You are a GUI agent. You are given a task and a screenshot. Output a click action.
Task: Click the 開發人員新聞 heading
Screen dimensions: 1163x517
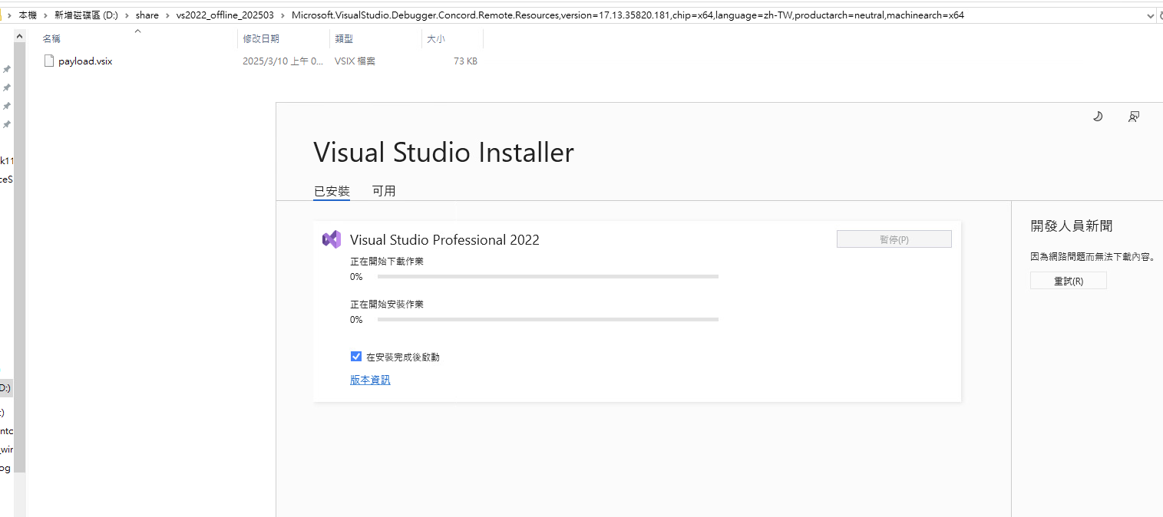click(1071, 226)
